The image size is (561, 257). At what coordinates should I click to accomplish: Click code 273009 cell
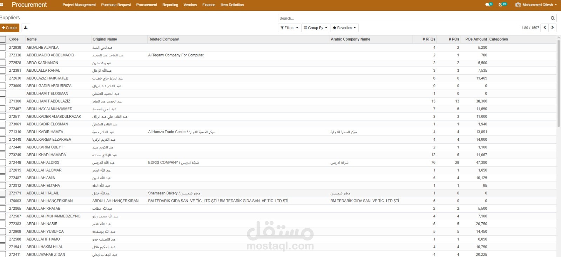point(15,86)
